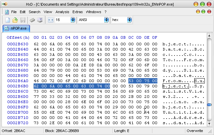214x135 pixels.
Task: Open the ? help menu
Action: tap(105, 12)
